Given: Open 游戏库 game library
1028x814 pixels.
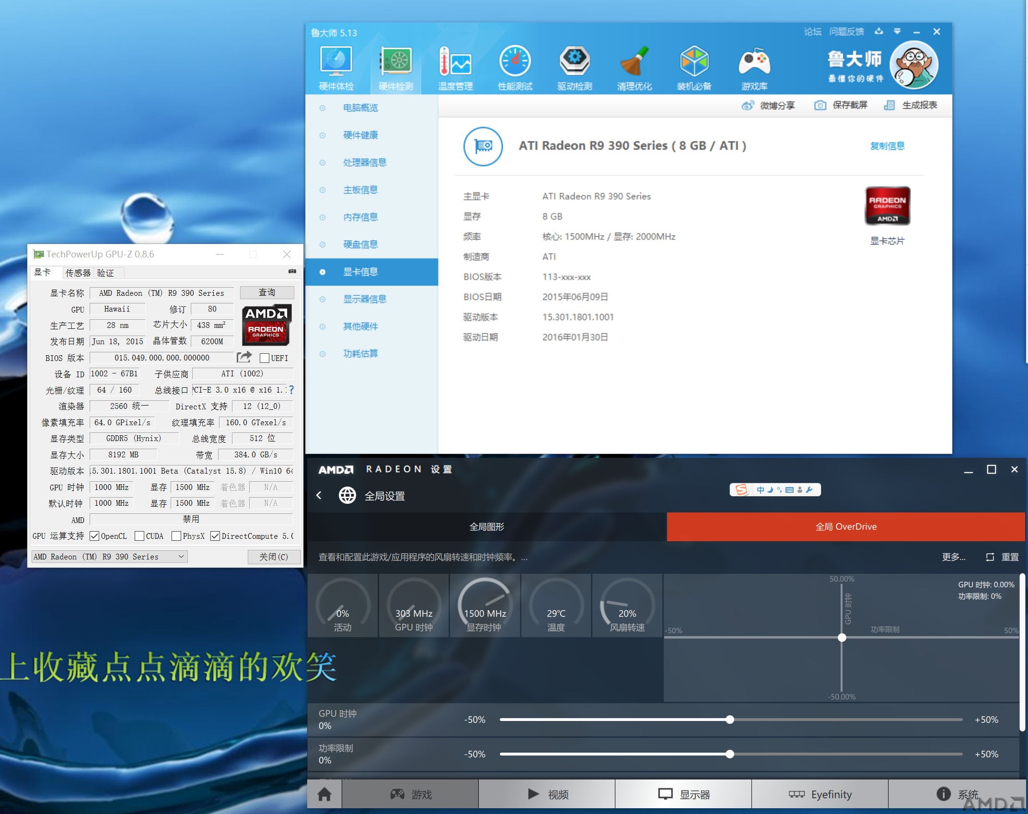Looking at the screenshot, I should coord(754,68).
